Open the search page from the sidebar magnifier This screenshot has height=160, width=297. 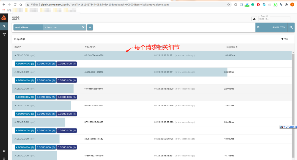pyautogui.click(x=4, y=27)
